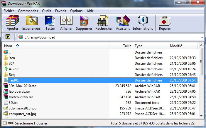Click the Extraire vers toolbar icon

[x=31, y=21]
